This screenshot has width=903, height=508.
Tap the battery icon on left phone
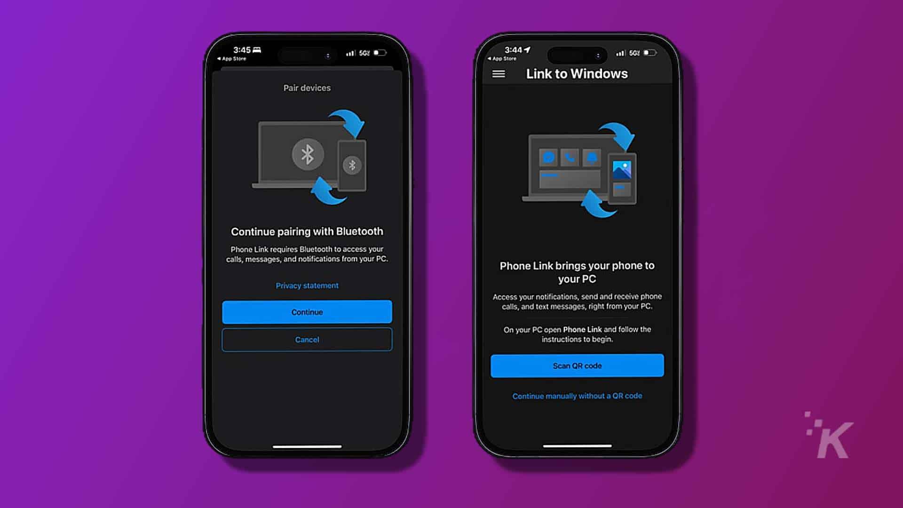(386, 53)
